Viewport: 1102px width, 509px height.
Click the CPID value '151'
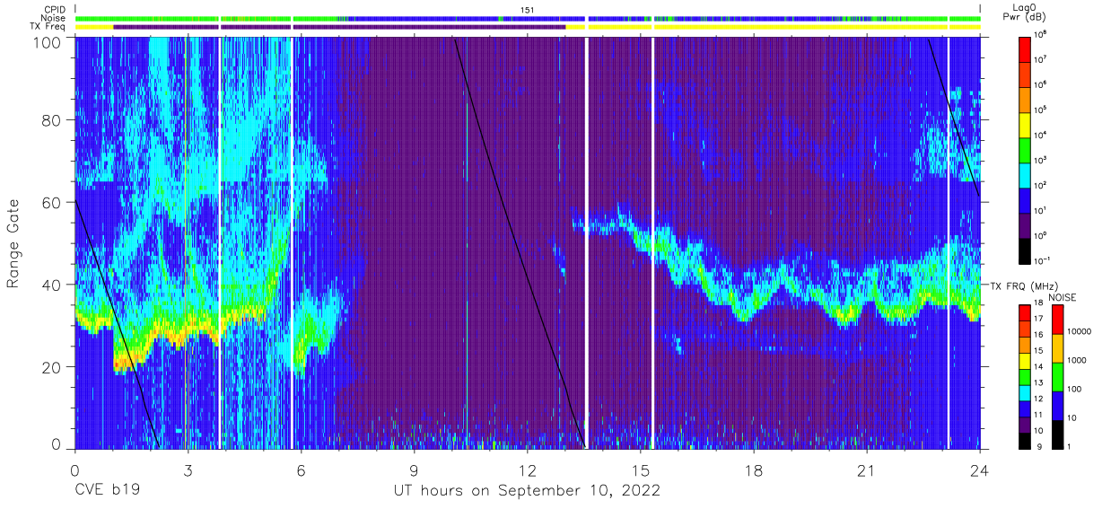pos(527,9)
